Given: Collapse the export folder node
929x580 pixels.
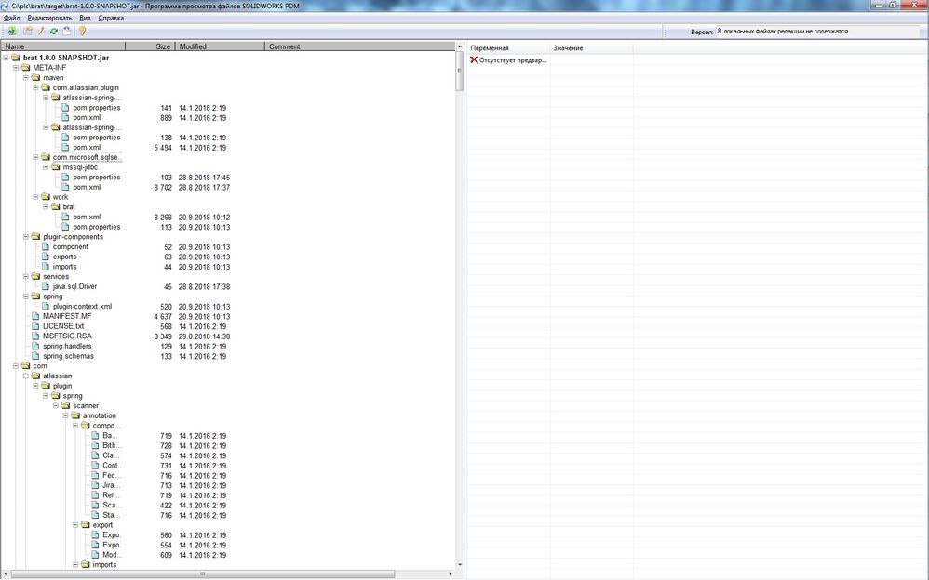Looking at the screenshot, I should pyautogui.click(x=75, y=525).
